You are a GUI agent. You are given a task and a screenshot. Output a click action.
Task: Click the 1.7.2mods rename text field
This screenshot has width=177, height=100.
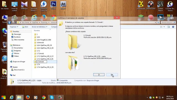tap(41, 62)
